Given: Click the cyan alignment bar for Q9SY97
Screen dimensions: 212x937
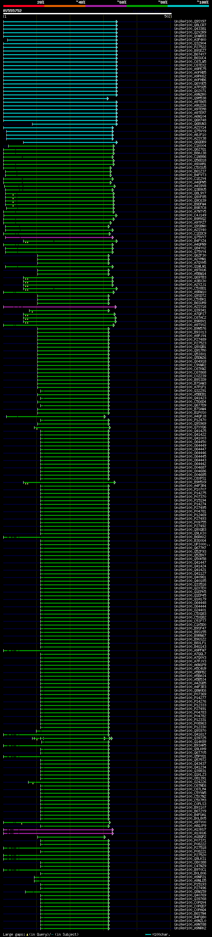Looking at the screenshot, I should click(60, 22).
